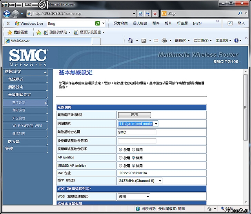
Task: Click the red Stop loading icon
Action: pyautogui.click(x=155, y=14)
